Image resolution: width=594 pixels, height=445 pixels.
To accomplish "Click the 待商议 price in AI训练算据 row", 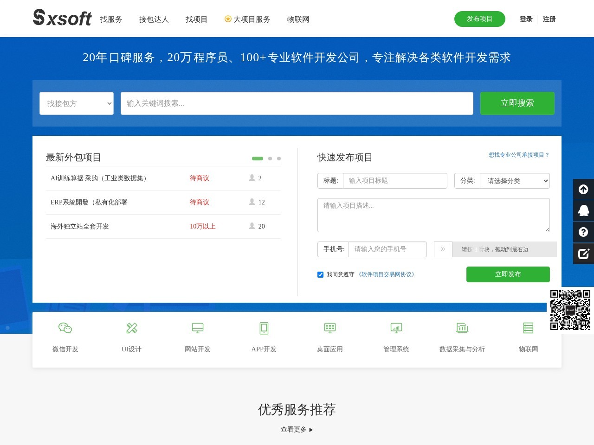I will click(200, 178).
